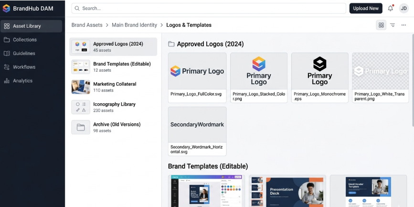The image size is (414, 207).
Task: Click Logos & Templates breadcrumb
Action: pyautogui.click(x=189, y=25)
